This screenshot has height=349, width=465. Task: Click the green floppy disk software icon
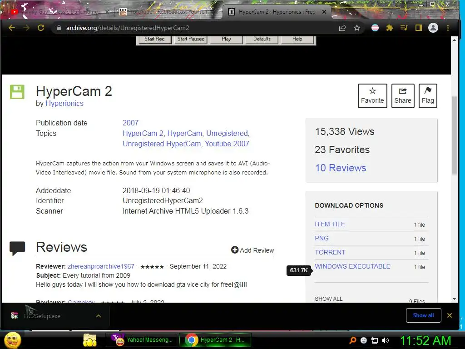(17, 92)
